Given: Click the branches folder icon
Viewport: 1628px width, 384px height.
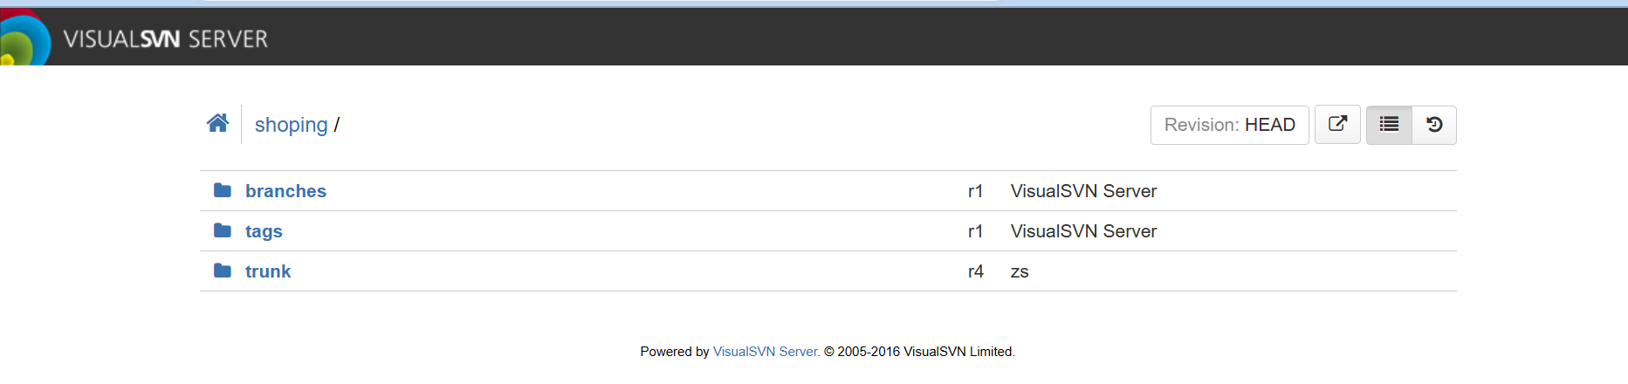Looking at the screenshot, I should (223, 190).
